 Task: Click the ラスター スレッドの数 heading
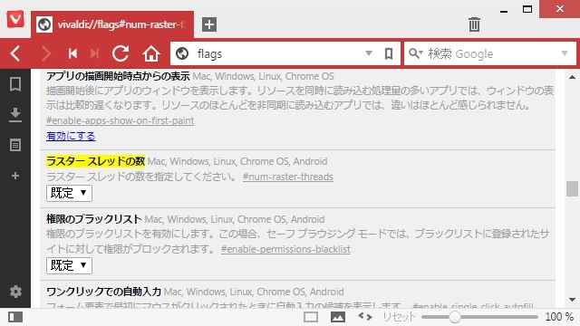click(x=95, y=161)
